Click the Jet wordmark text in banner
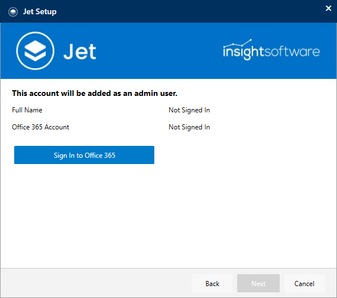337x298 pixels. [80, 52]
